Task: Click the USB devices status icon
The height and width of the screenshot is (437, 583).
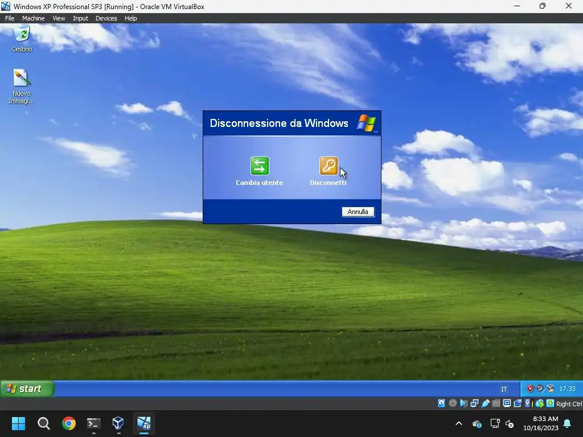Action: coord(486,403)
